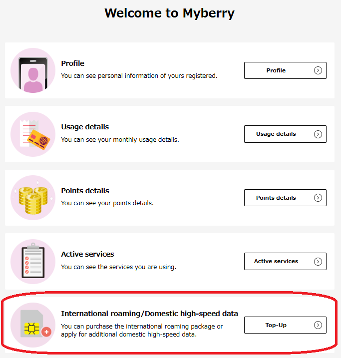This screenshot has width=341, height=358.
Task: Click the Points details gold coins icon
Action: (x=33, y=198)
